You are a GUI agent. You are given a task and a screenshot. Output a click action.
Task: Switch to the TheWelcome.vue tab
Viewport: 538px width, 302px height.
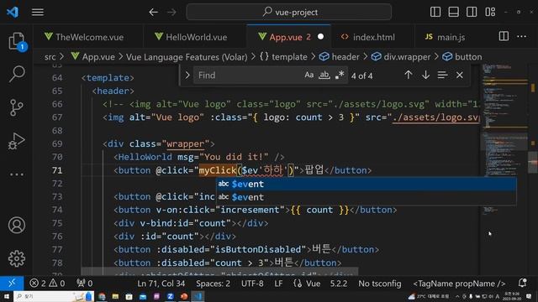[x=88, y=37]
